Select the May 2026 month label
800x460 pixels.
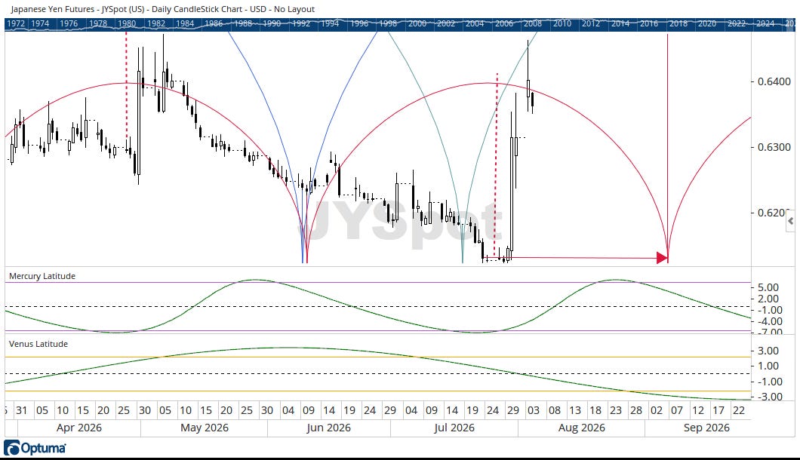tap(204, 428)
